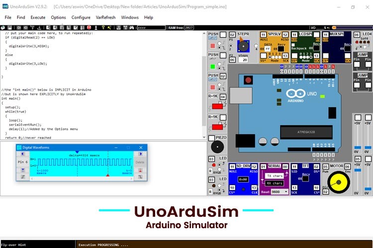Click the red triangle waveform cursor marker
This screenshot has height=248, width=373.
click(x=108, y=175)
